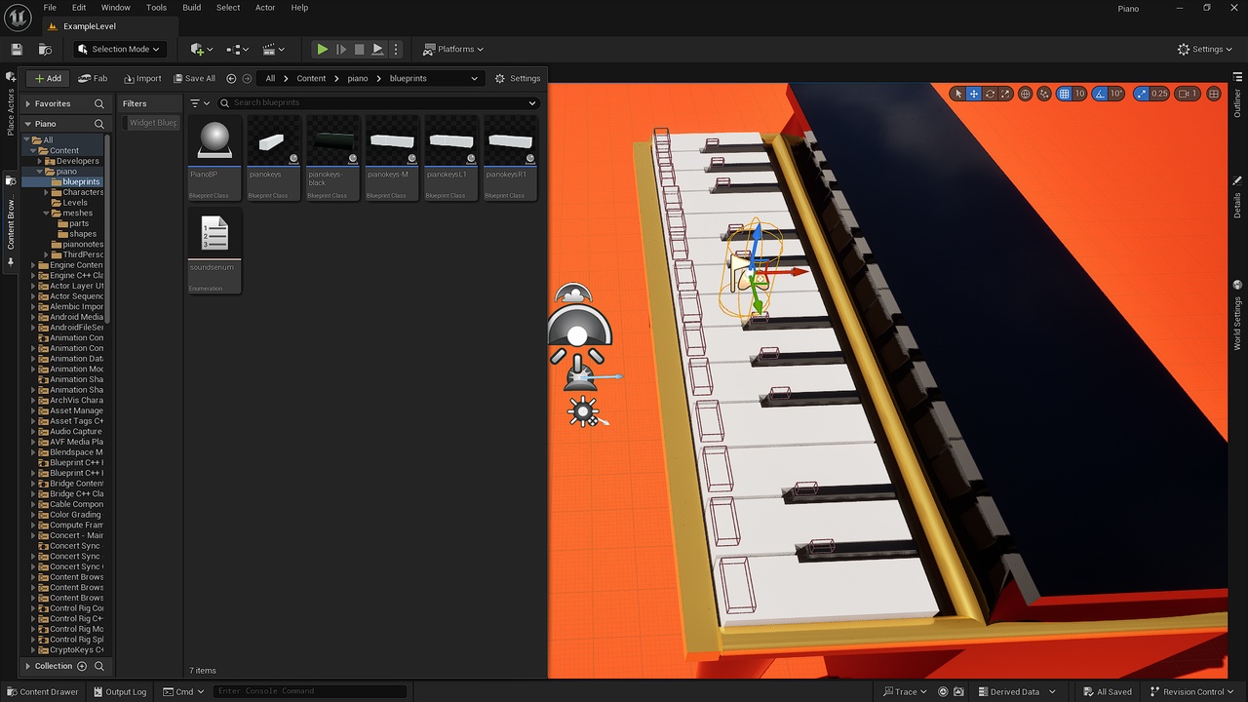Expand the Collection section
The image size is (1248, 702).
click(x=27, y=666)
